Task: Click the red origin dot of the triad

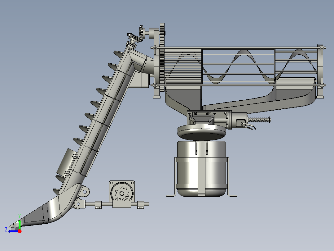Action: coord(20,231)
